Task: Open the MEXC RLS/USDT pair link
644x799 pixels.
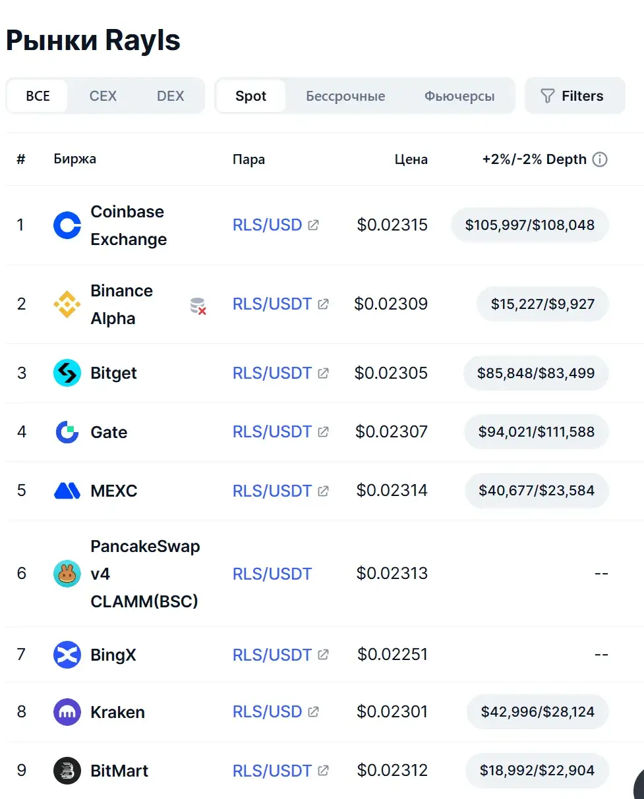Action: click(272, 491)
